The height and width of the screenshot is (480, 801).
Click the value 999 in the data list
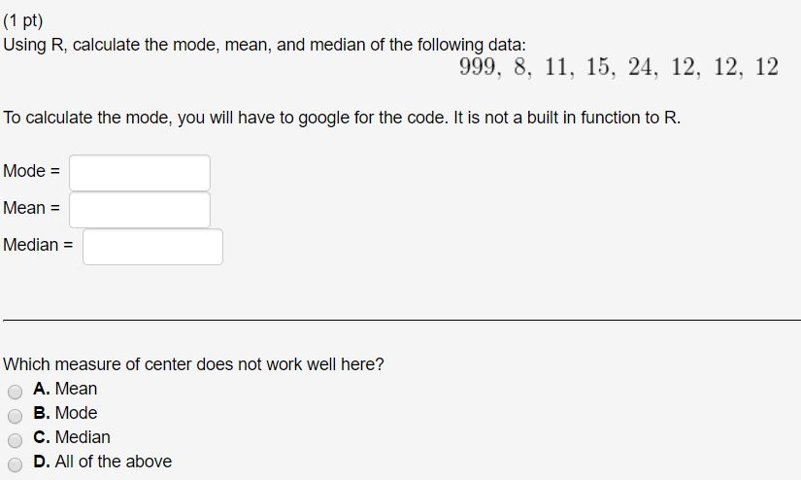pyautogui.click(x=477, y=67)
